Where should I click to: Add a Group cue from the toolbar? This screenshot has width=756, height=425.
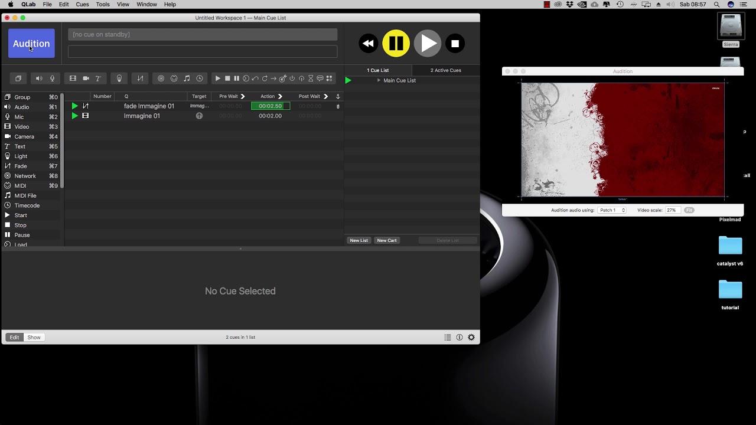pos(18,79)
